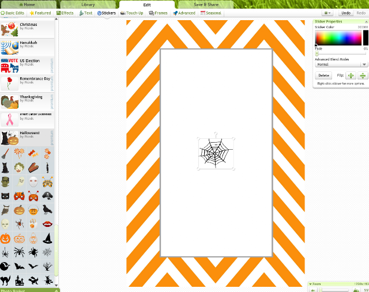Switch to the Library tab

click(88, 5)
